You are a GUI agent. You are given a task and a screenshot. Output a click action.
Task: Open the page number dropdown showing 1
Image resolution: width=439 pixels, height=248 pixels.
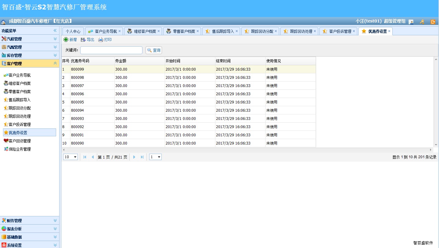155,157
